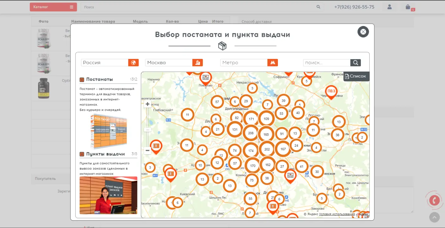Click the building icon beside Москва field
445x228 pixels.
pyautogui.click(x=197, y=63)
